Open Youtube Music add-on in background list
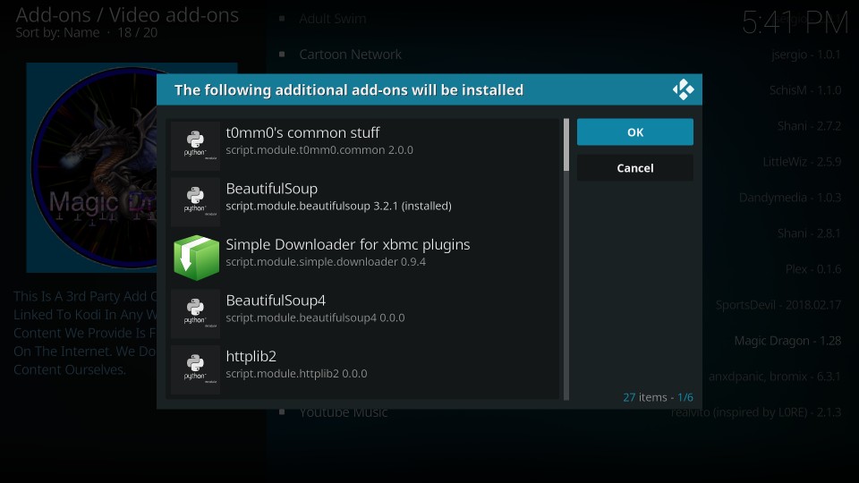Screen dimensions: 859x483 click(344, 413)
